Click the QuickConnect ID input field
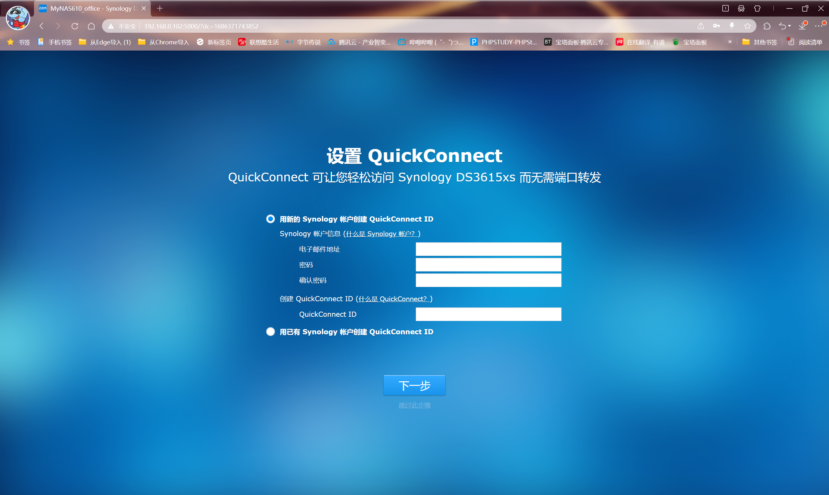The image size is (829, 495). (x=488, y=314)
